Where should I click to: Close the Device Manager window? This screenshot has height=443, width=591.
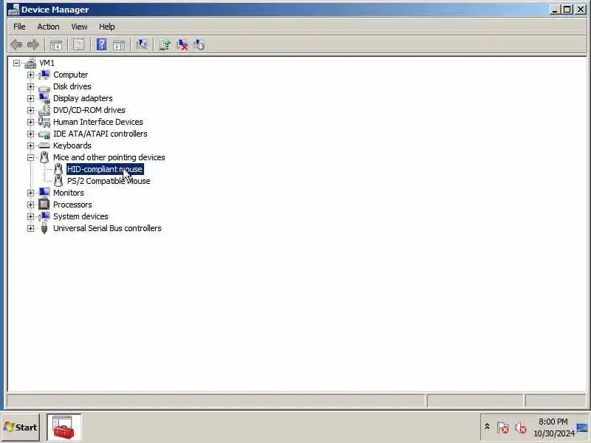click(x=581, y=10)
